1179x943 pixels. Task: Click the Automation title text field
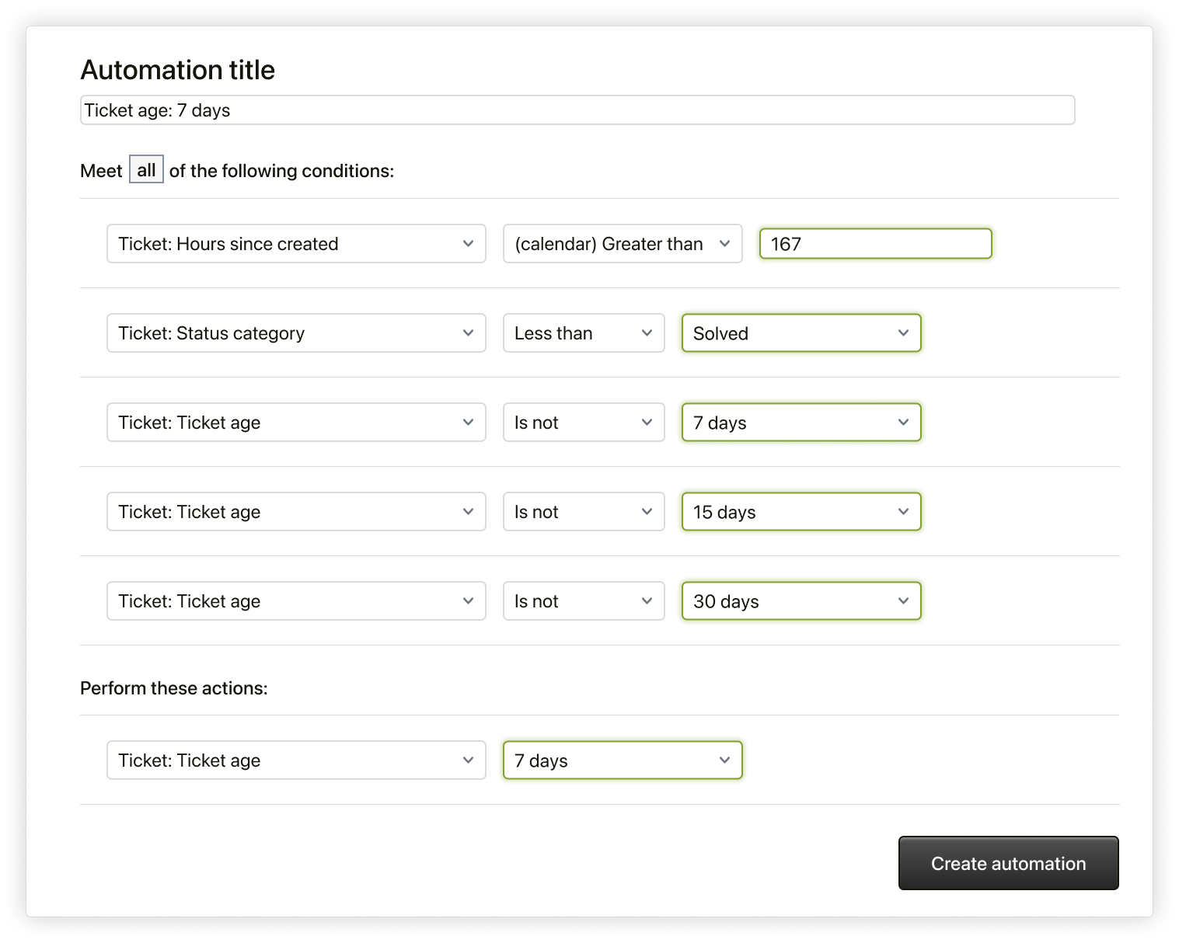click(577, 110)
